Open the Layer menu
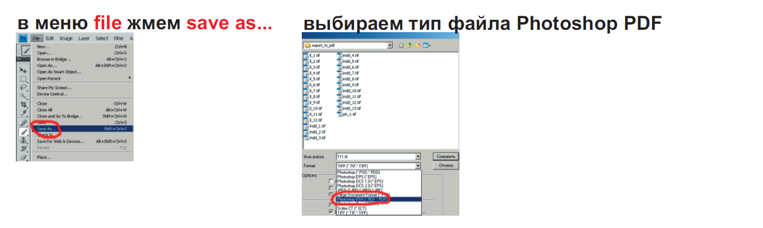The height and width of the screenshot is (228, 763). pos(84,38)
